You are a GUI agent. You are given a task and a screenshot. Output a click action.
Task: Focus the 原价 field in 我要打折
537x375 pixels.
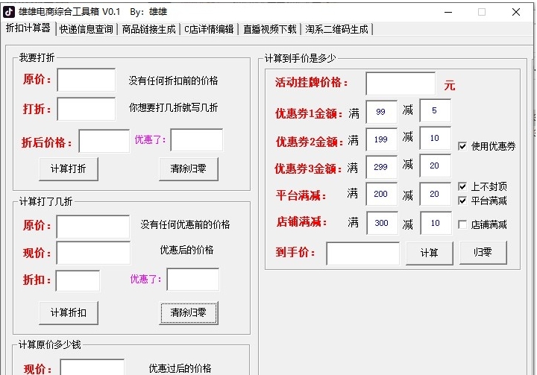(x=87, y=80)
